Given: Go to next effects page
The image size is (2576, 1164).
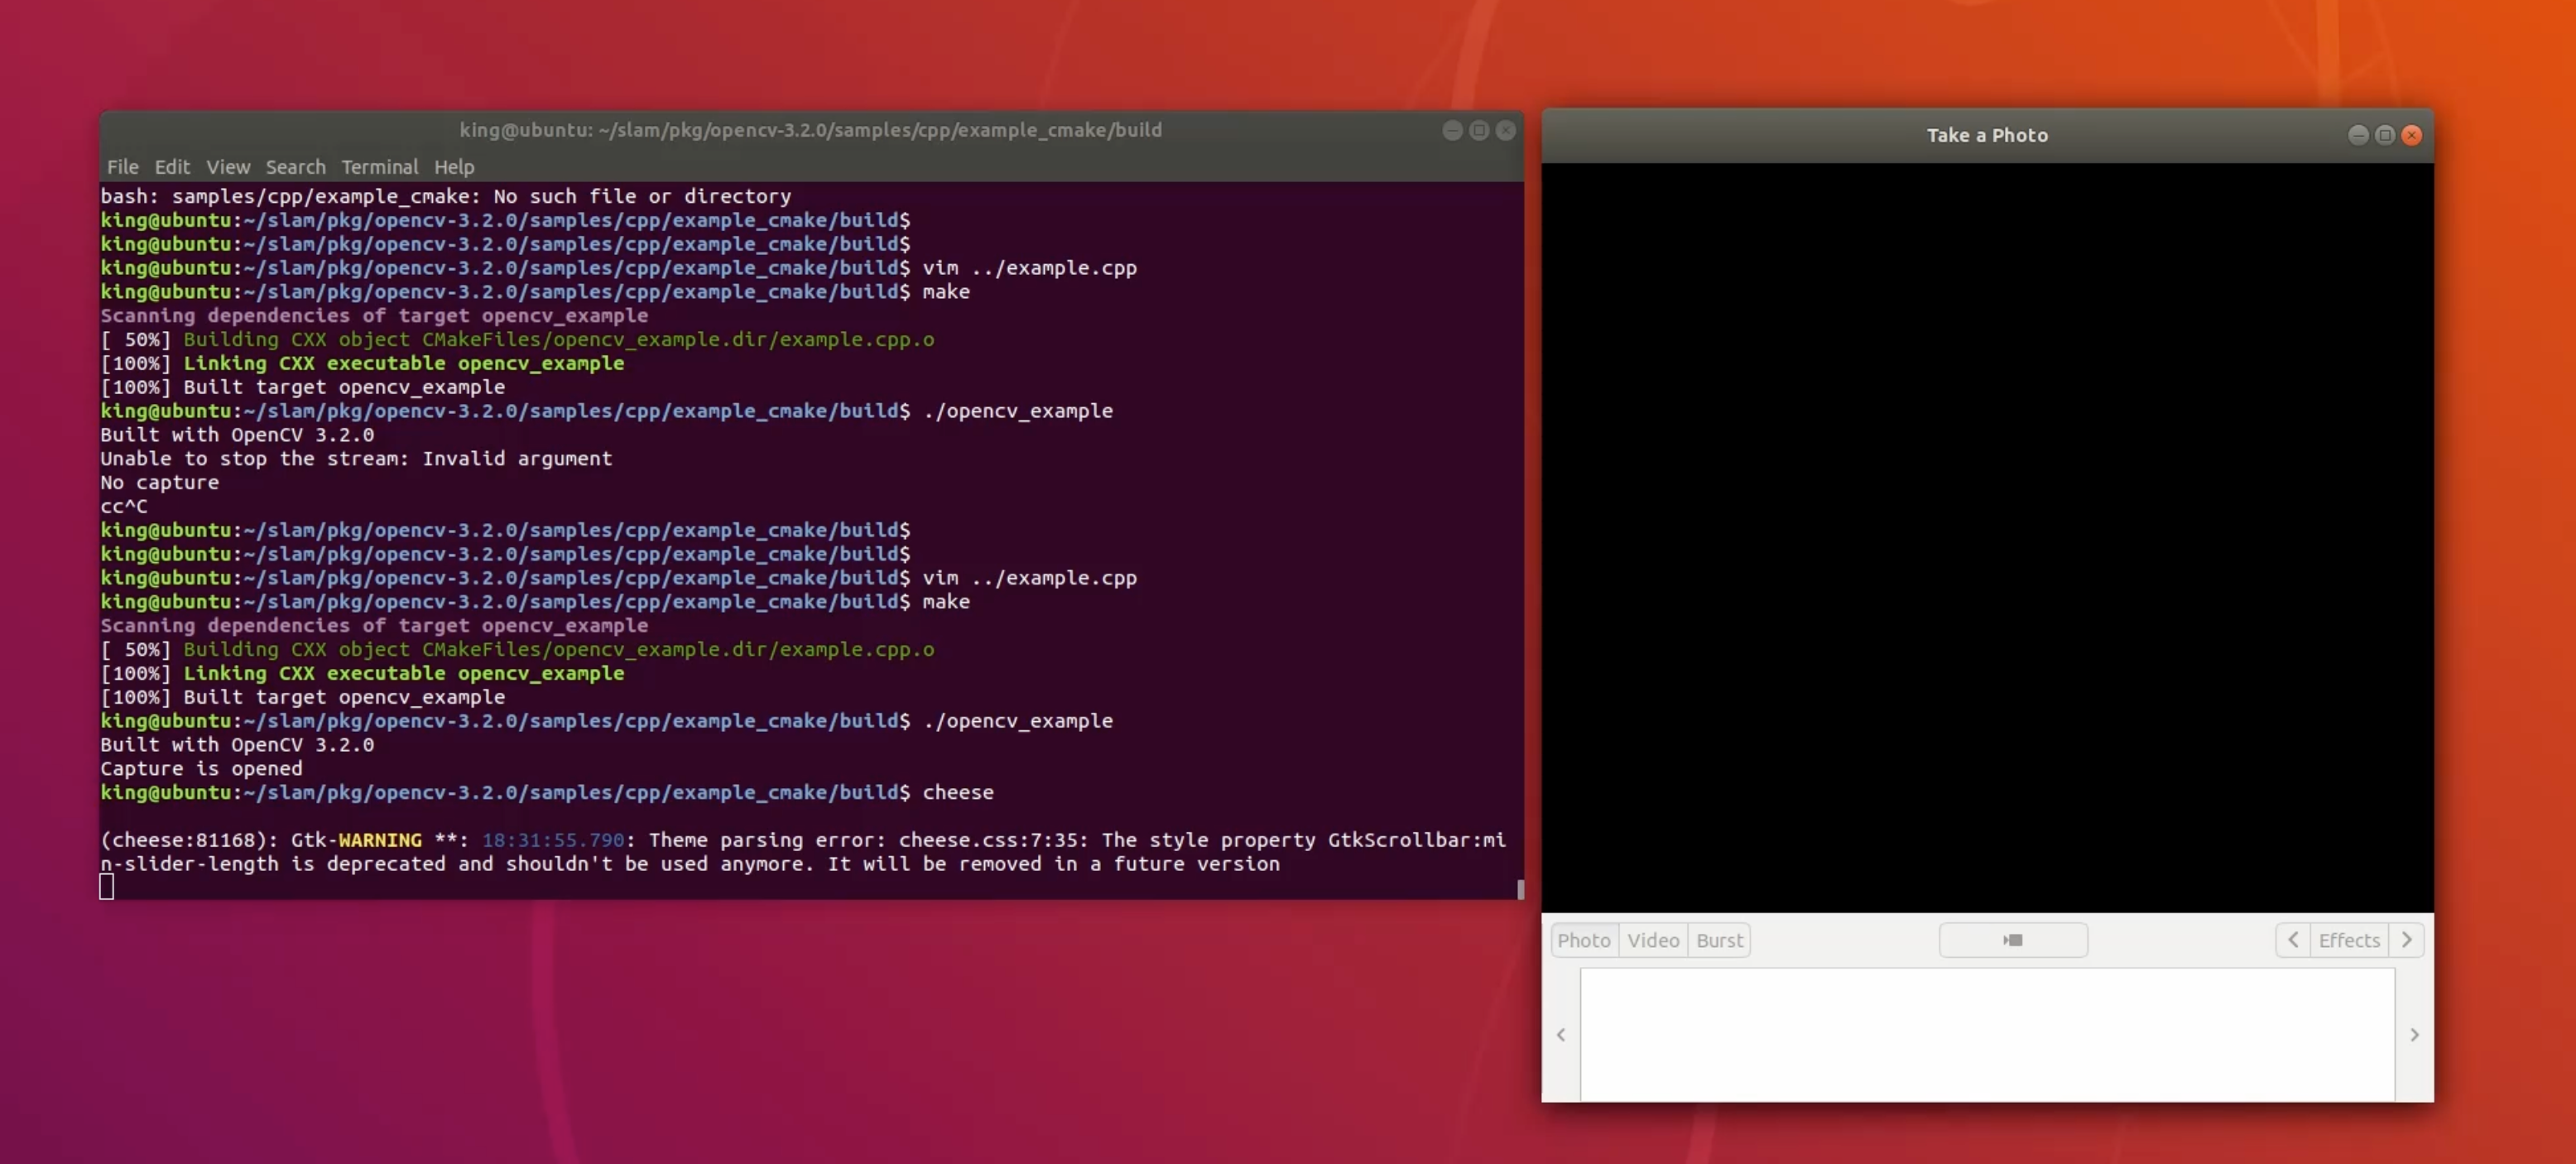Looking at the screenshot, I should (2406, 940).
